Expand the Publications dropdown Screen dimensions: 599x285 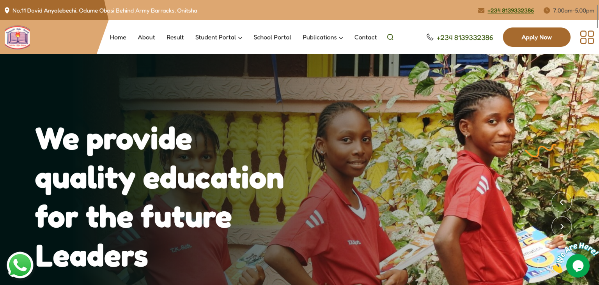323,37
